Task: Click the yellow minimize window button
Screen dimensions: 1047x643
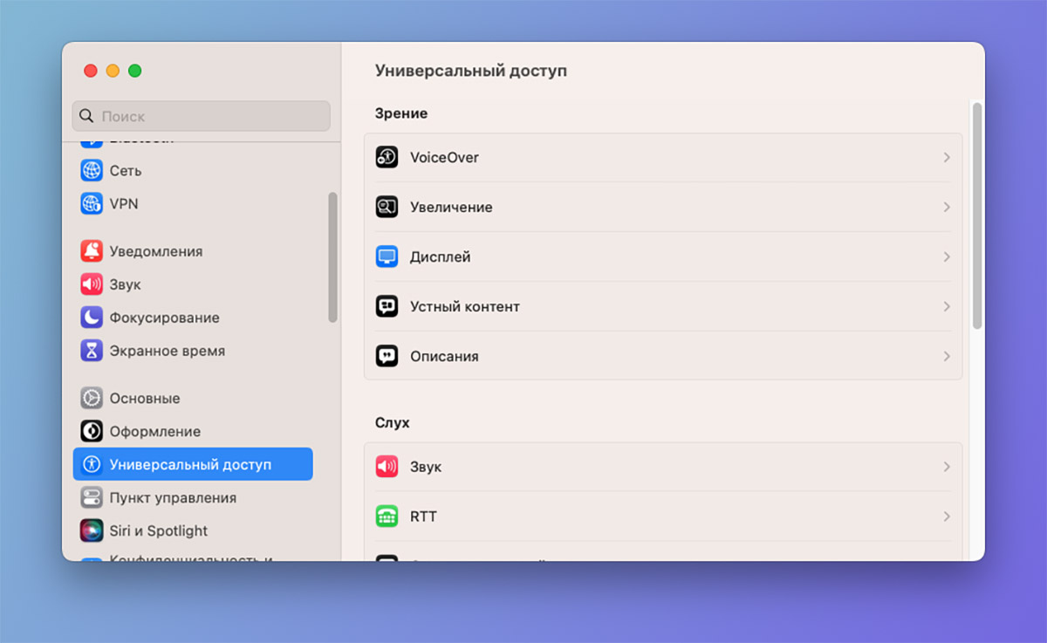Action: (x=113, y=71)
